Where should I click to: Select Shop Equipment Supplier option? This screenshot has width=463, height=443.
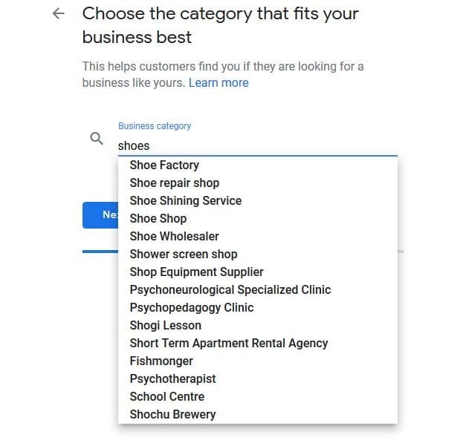pyautogui.click(x=257, y=272)
